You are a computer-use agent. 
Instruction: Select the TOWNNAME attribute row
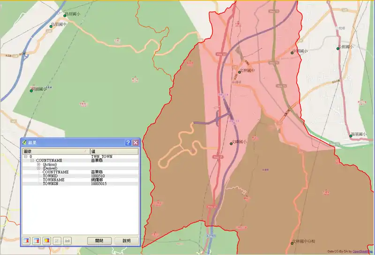pyautogui.click(x=53, y=180)
